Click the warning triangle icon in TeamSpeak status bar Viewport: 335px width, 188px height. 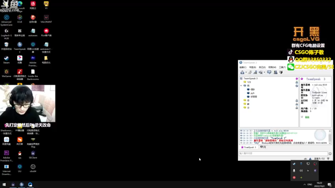pos(310,159)
